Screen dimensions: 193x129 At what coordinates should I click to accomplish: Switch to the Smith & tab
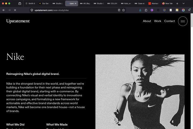click(x=30, y=3)
